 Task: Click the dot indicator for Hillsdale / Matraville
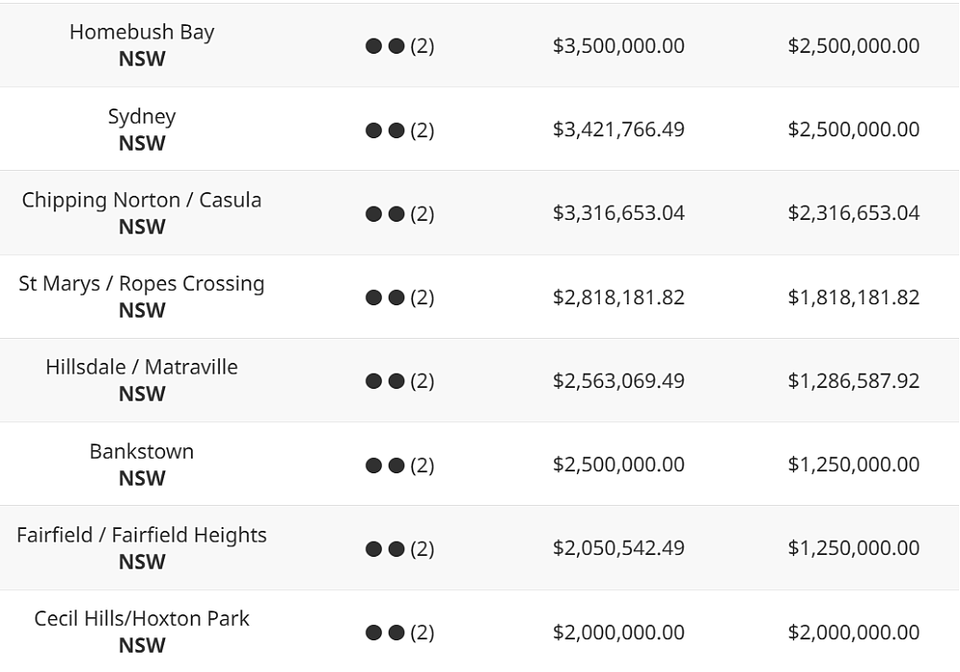tap(385, 381)
